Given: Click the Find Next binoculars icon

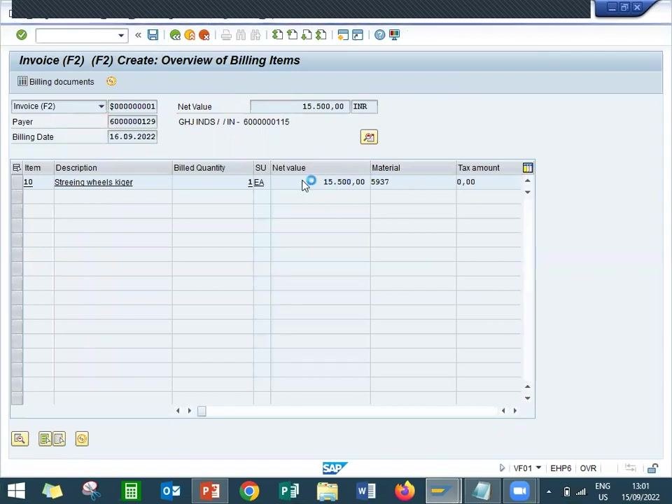Looking at the screenshot, I should pos(255,35).
